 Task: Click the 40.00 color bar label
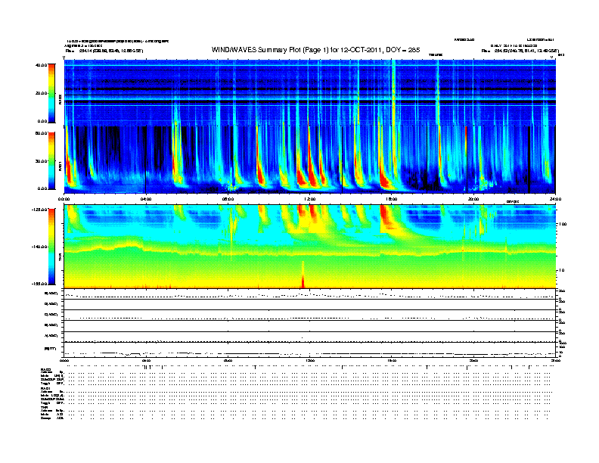(41, 65)
